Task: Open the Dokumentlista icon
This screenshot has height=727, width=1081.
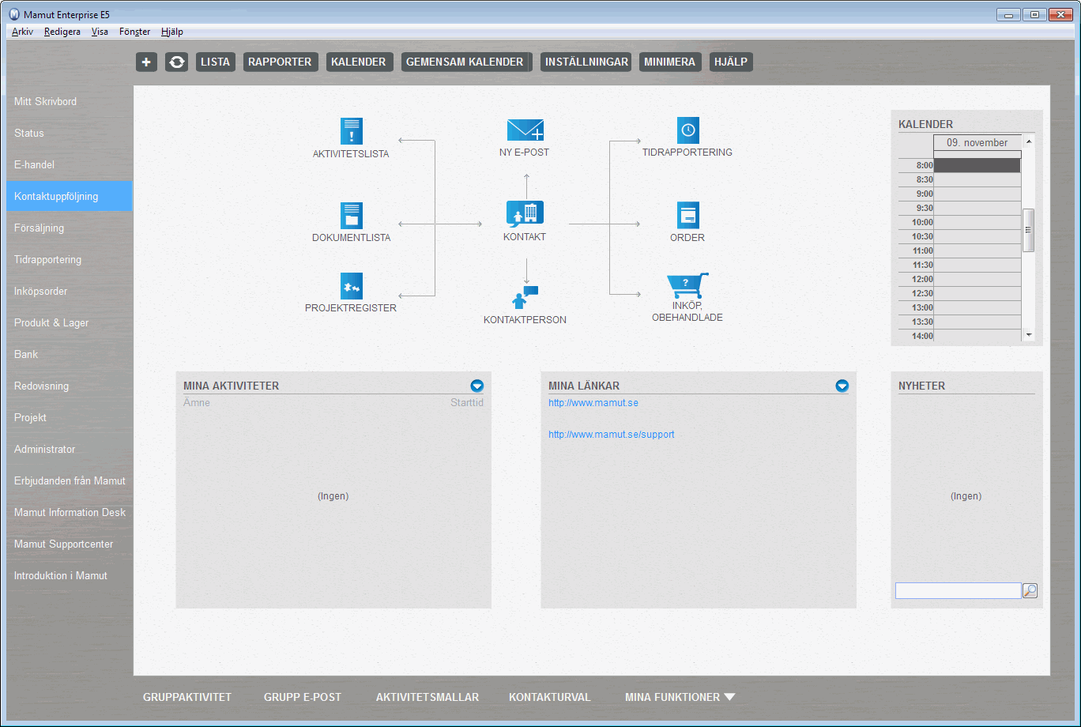Action: pos(352,216)
